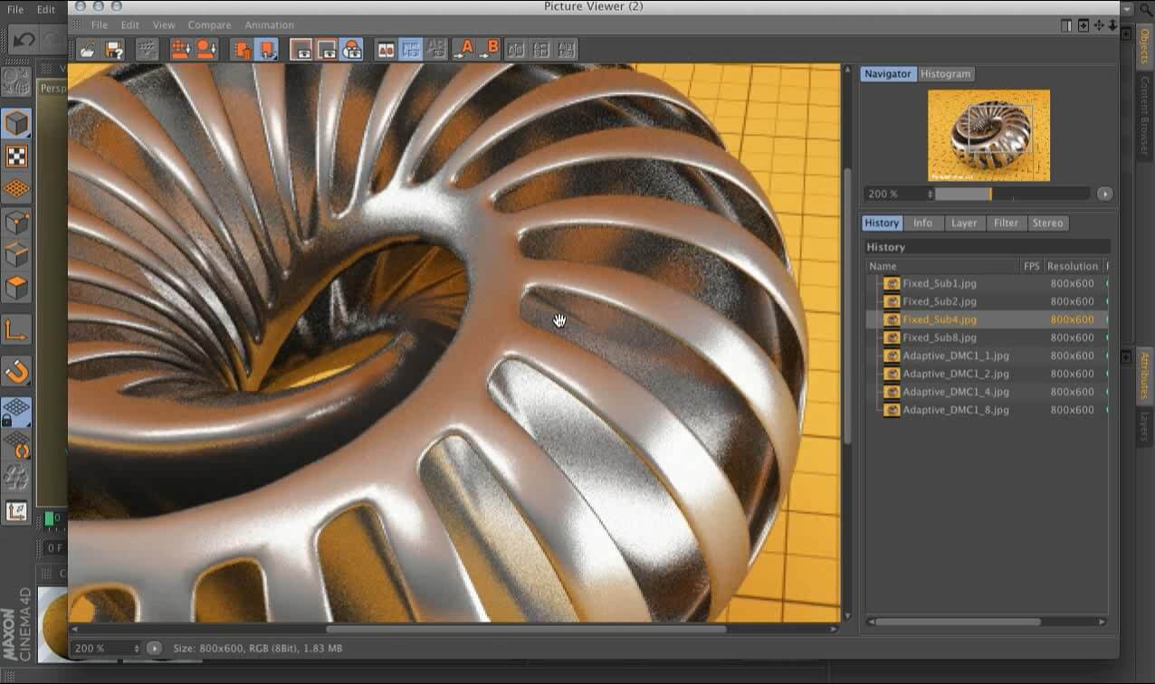Select the Model mode cube icon

click(x=16, y=123)
